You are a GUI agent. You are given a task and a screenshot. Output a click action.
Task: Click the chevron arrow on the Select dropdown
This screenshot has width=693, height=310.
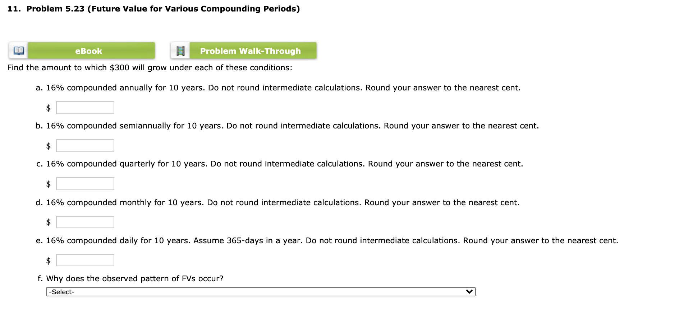pos(469,292)
